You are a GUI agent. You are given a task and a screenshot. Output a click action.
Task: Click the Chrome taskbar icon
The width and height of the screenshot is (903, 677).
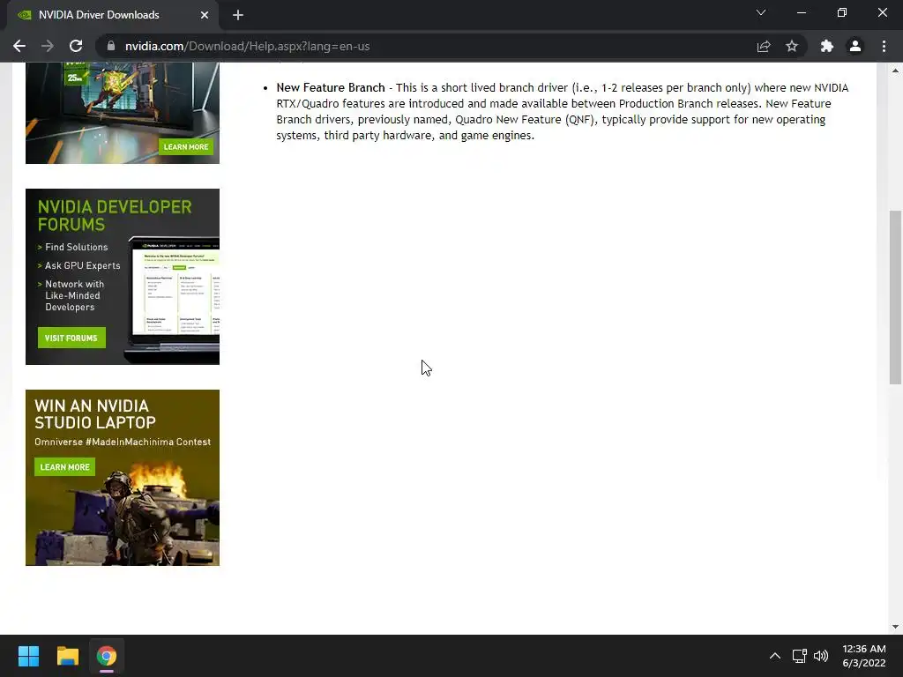[x=107, y=656]
